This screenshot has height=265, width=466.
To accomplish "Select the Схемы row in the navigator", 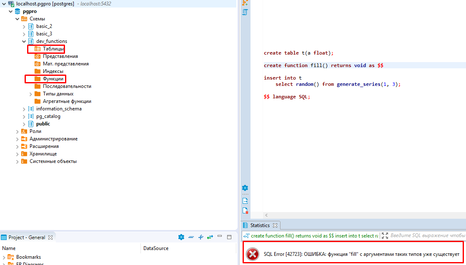I will 37,19.
